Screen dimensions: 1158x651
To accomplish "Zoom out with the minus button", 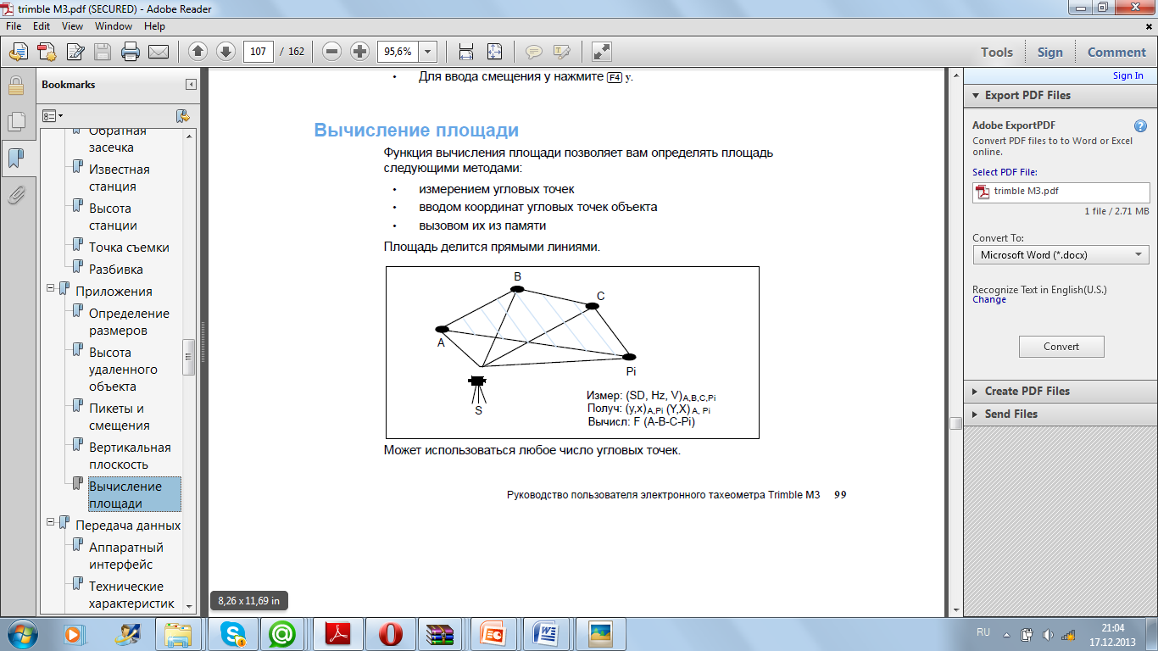I will pyautogui.click(x=332, y=52).
